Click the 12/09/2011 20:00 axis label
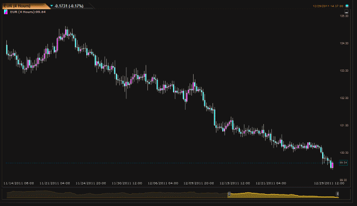This screenshot has height=206, width=357. (199, 183)
